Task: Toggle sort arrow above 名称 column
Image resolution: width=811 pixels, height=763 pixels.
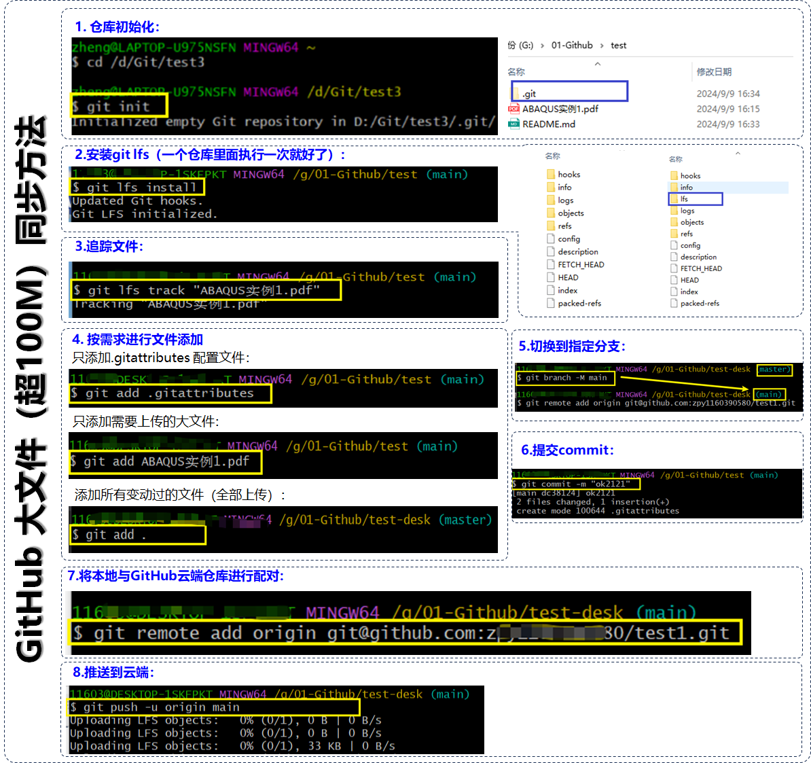Action: (598, 64)
